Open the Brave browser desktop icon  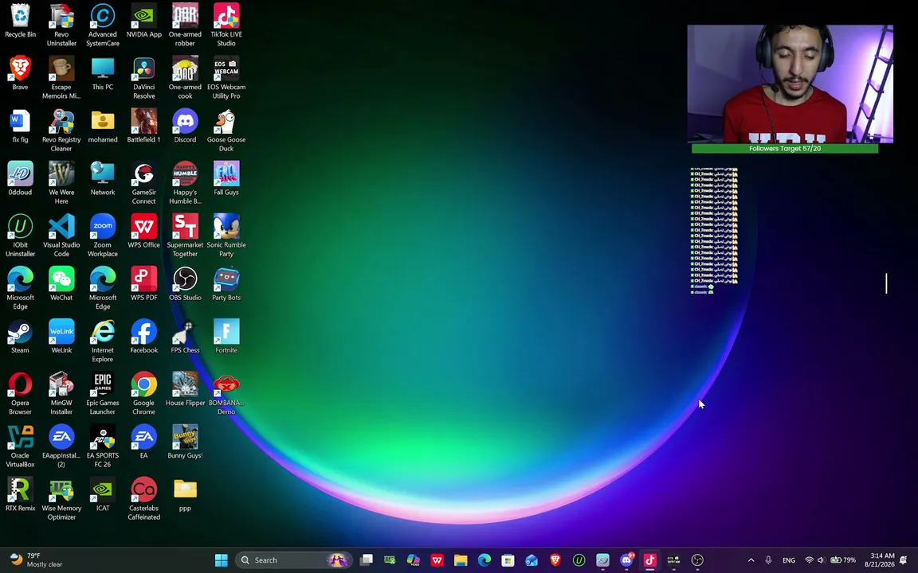[21, 74]
